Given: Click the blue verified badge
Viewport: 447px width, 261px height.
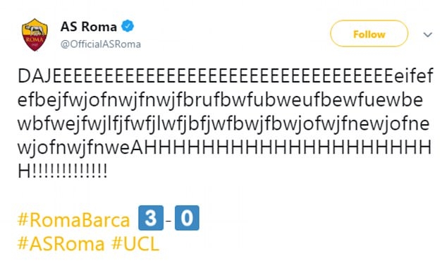Looking at the screenshot, I should coord(128,26).
